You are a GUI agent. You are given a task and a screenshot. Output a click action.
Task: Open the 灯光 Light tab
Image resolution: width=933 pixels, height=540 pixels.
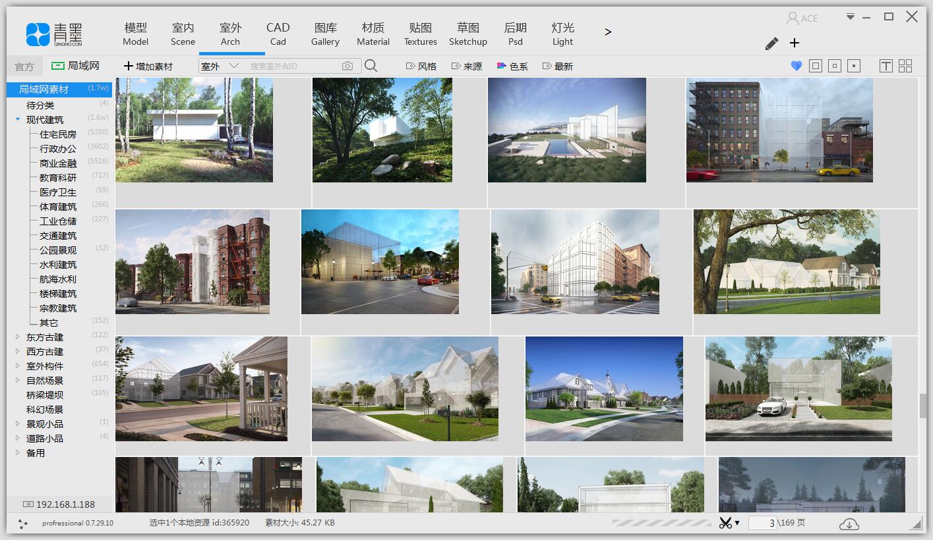563,34
